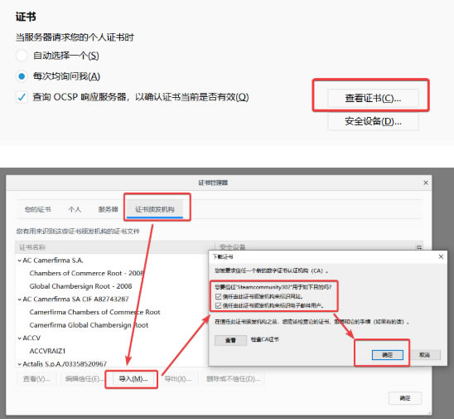Click the 编辑信任(E)... button
The image size is (454, 419).
coord(83,379)
